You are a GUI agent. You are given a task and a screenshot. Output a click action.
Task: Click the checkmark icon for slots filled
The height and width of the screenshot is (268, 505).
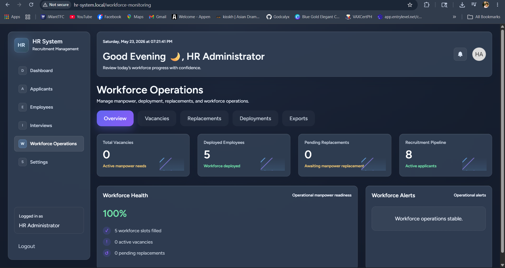pos(107,231)
